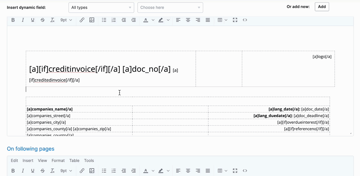
Task: Insert link in the following pages editor
Action: (x=82, y=171)
